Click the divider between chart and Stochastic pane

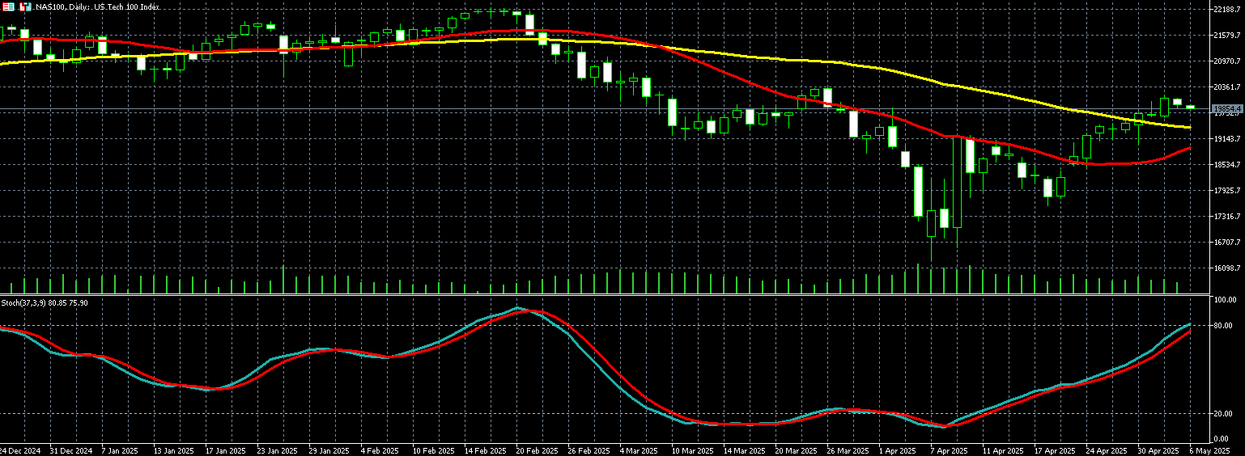pyautogui.click(x=615, y=294)
